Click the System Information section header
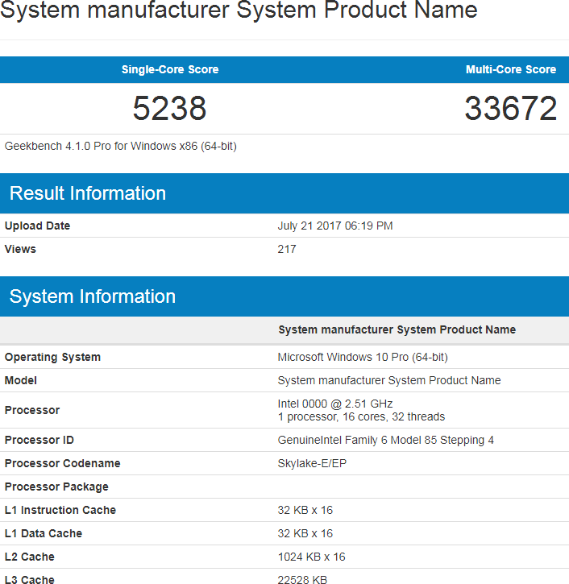 92,296
